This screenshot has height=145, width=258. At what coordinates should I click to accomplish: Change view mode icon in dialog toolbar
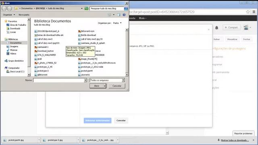pos(109,15)
